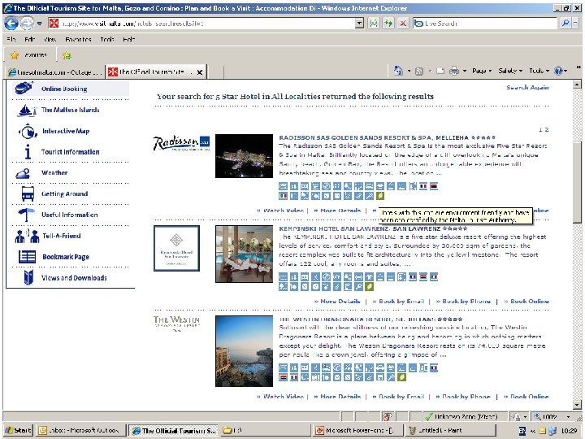The height and width of the screenshot is (439, 585).
Task: Click the green eco icon under Kempinski
Action: pyautogui.click(x=369, y=287)
